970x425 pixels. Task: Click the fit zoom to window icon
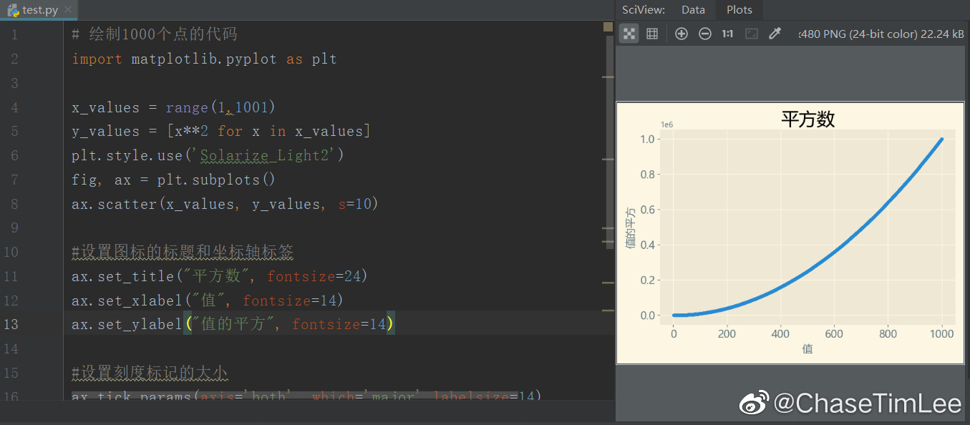click(751, 34)
